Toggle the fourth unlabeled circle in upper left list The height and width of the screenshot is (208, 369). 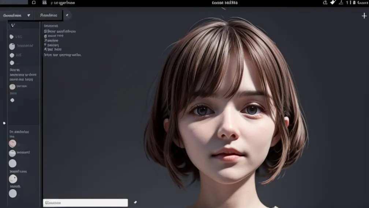coord(12,63)
